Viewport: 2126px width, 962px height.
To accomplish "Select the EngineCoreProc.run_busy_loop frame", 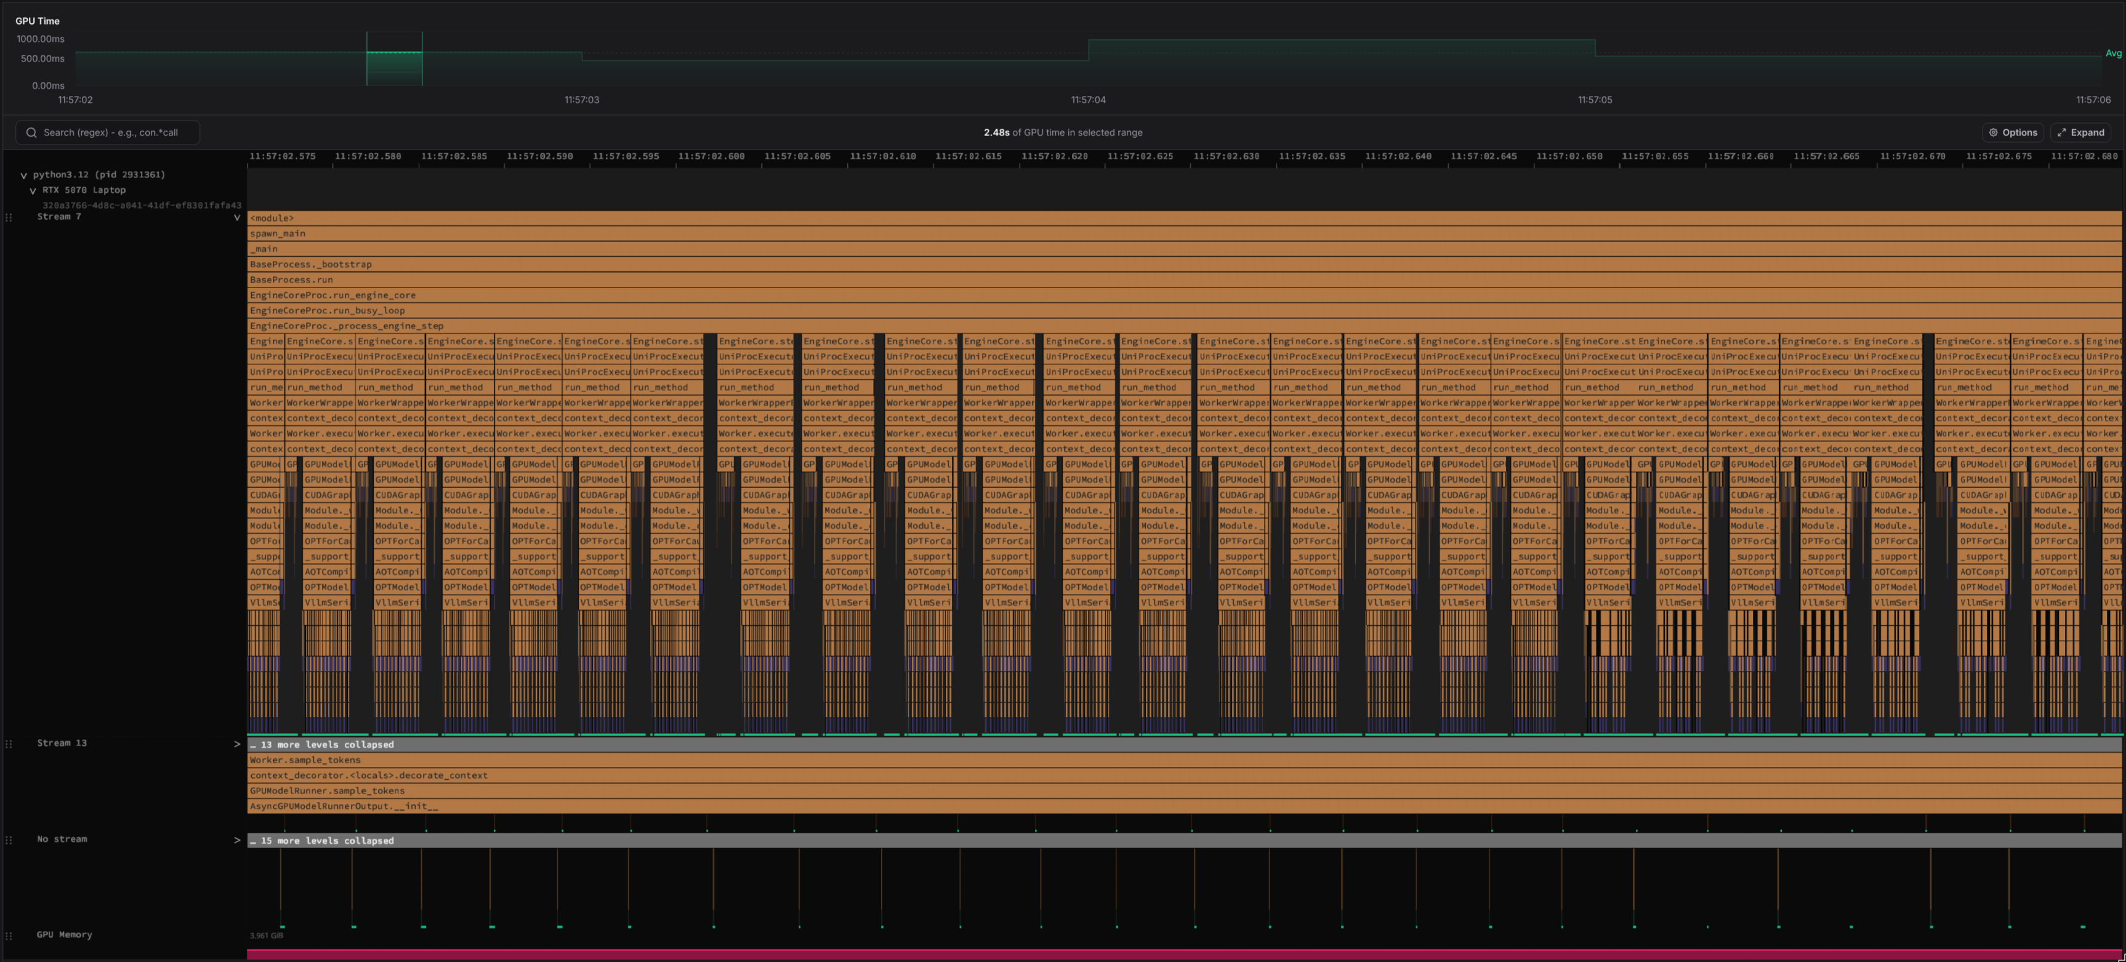I will click(x=1185, y=311).
